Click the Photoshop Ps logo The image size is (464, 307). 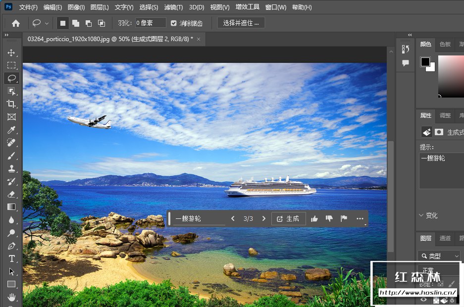(x=8, y=7)
